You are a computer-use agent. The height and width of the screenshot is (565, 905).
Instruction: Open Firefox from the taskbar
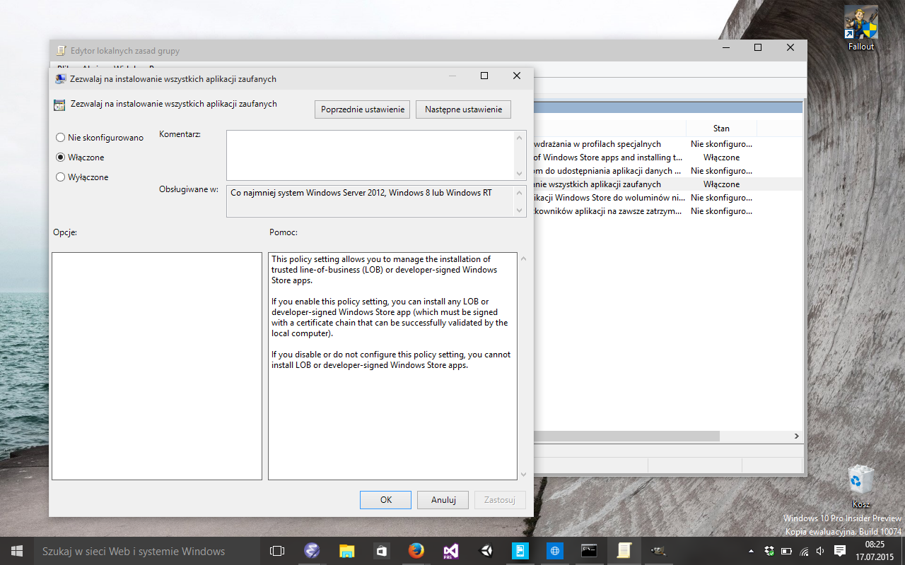416,551
